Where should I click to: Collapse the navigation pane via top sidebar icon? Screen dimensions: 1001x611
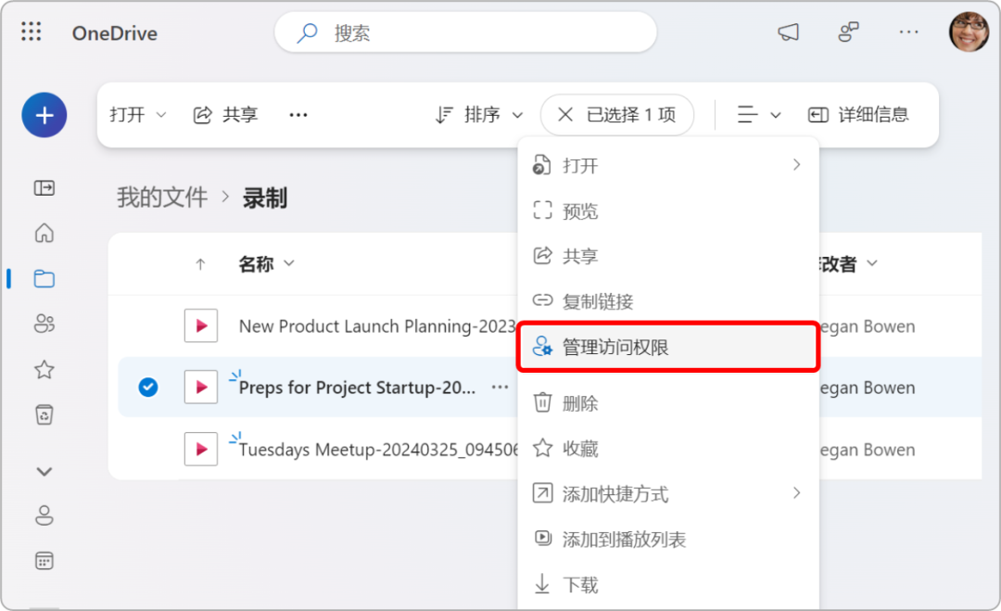pyautogui.click(x=44, y=187)
